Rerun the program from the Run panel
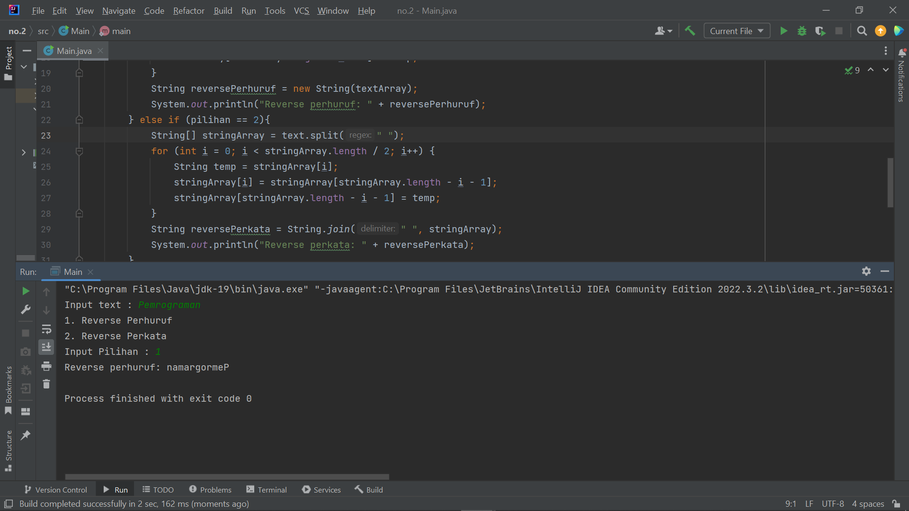Viewport: 909px width, 511px height. pyautogui.click(x=26, y=291)
